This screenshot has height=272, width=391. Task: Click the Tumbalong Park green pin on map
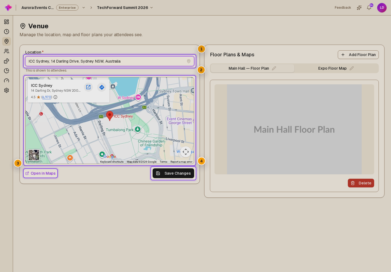pyautogui.click(x=138, y=129)
